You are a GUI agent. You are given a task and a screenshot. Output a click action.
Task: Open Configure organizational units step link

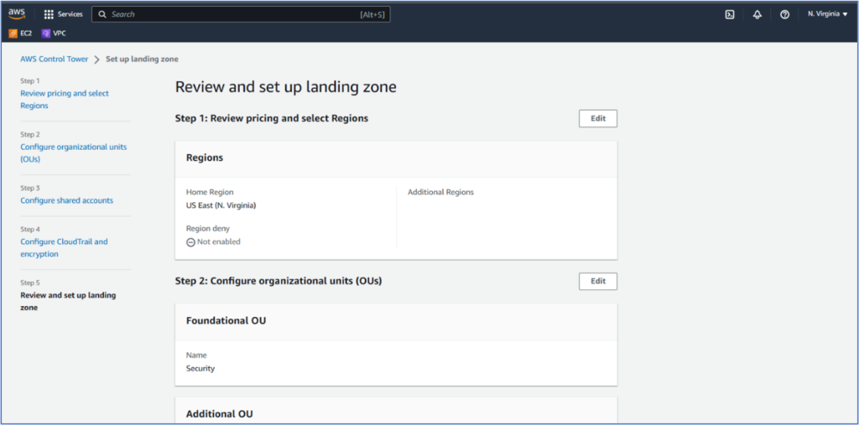click(x=74, y=153)
